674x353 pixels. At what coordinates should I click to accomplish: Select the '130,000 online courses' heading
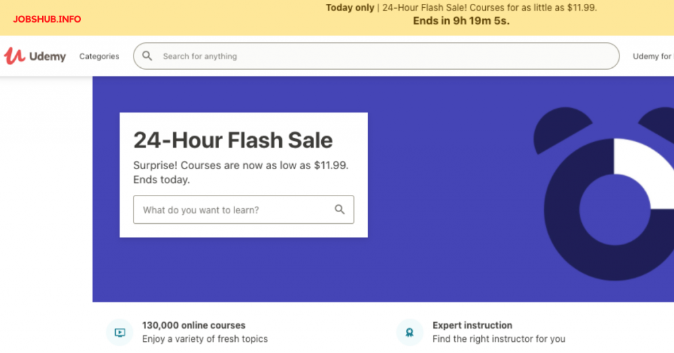point(194,325)
